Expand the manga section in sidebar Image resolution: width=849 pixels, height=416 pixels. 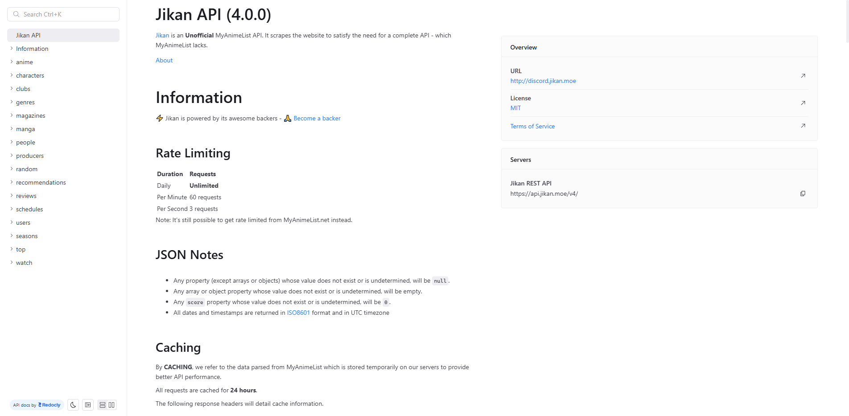pos(25,129)
